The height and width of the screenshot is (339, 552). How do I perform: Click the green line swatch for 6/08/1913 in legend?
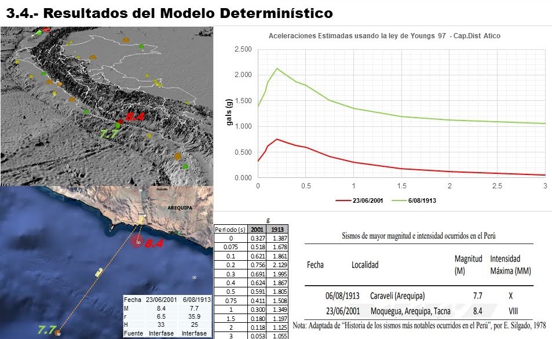[x=398, y=201]
